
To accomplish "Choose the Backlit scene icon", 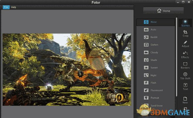I will coord(146,37).
